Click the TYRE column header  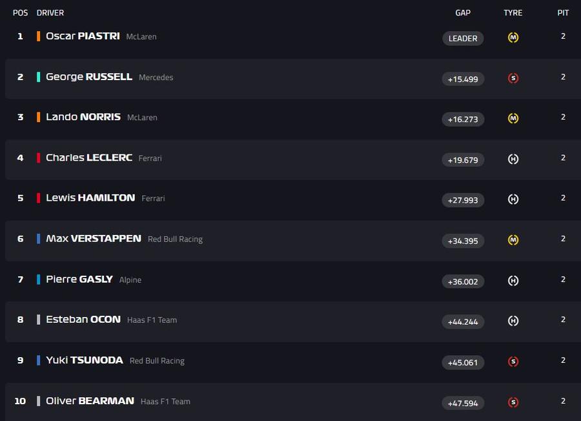coord(513,13)
